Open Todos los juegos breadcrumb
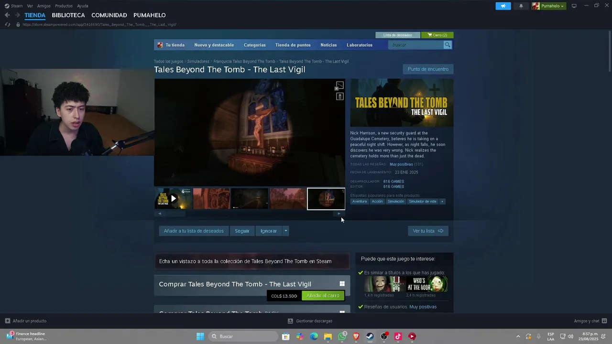612x344 pixels. click(168, 62)
